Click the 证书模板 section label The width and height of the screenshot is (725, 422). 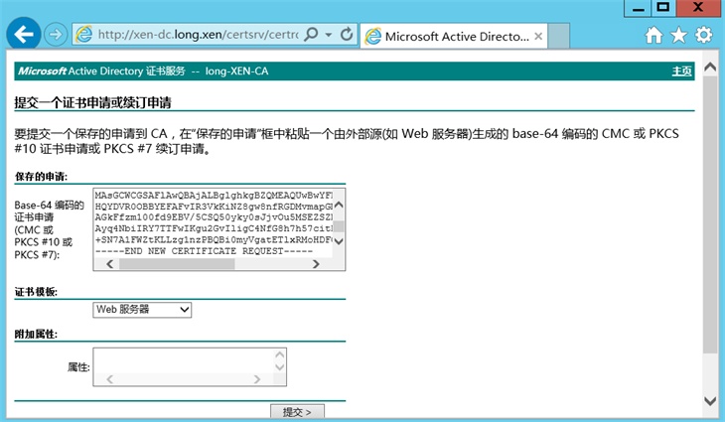click(x=36, y=292)
